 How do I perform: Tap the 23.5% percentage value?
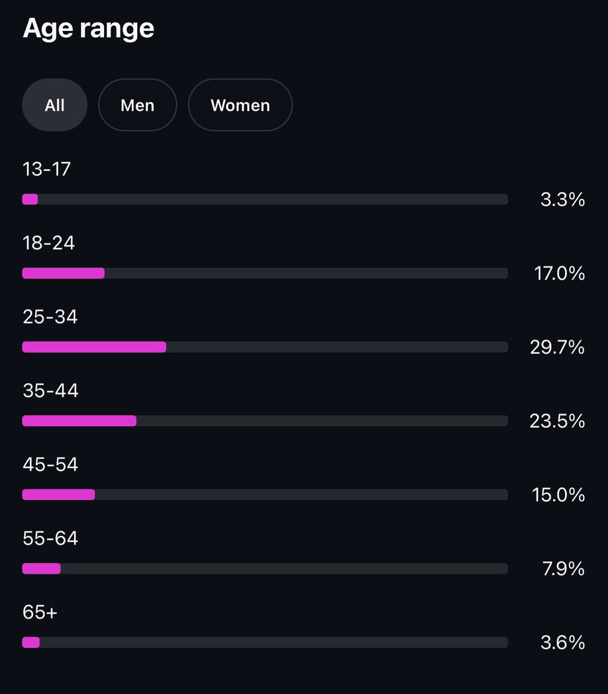click(x=557, y=421)
